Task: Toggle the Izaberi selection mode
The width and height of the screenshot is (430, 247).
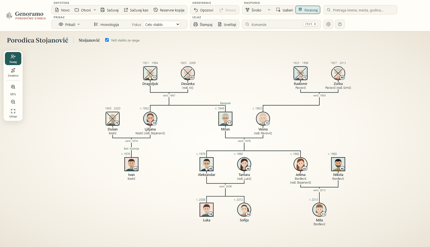Action: click(284, 10)
